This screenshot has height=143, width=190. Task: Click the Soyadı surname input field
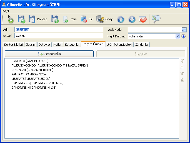point(59,36)
